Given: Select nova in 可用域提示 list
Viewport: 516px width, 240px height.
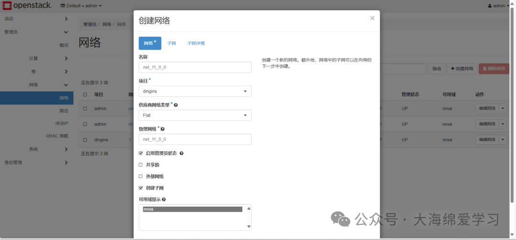Looking at the screenshot, I should 193,209.
